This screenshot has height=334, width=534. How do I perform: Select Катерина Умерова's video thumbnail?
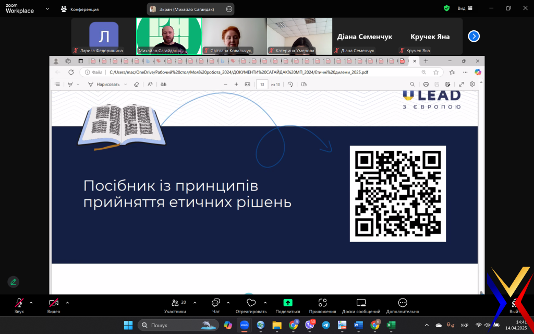click(299, 36)
